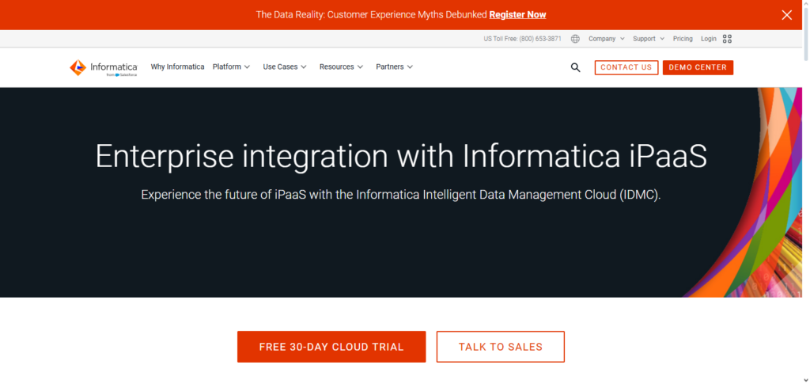This screenshot has height=384, width=810.
Task: Click the 'Experience the future of iPaaS' subtitle
Action: tap(401, 196)
